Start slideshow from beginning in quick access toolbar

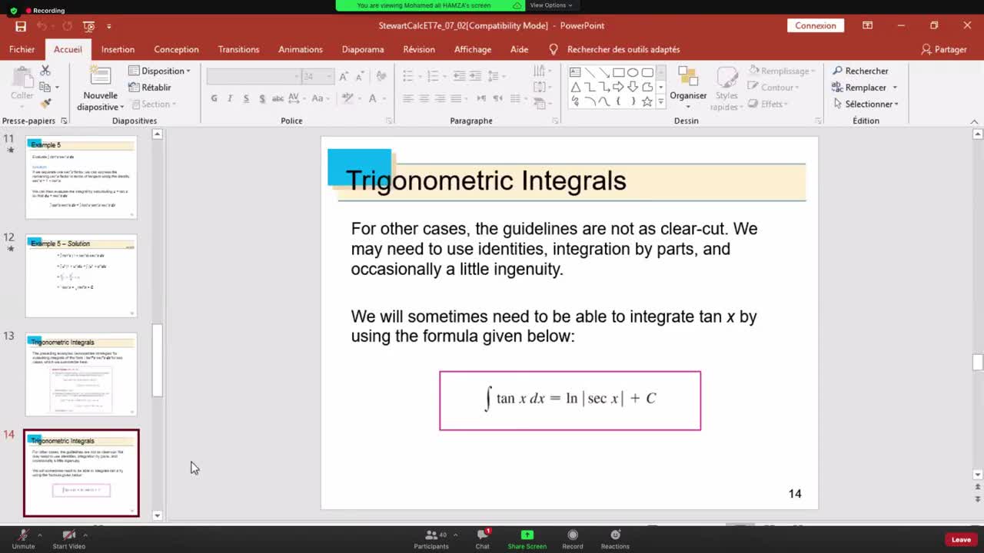click(88, 26)
